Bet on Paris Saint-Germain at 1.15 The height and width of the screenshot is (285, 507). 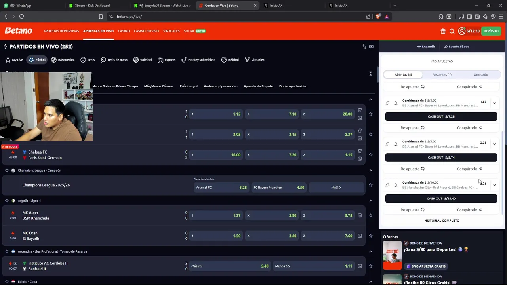(x=328, y=155)
